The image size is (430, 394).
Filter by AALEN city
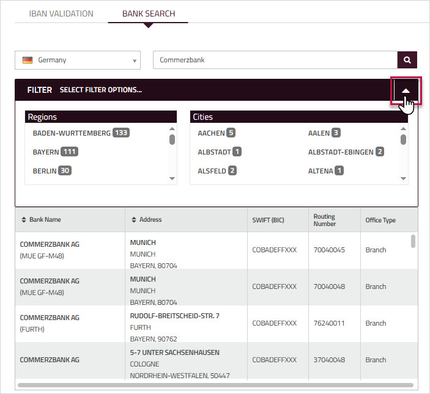(324, 133)
